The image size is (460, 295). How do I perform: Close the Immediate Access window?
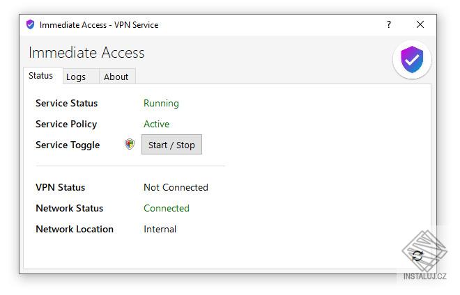(420, 24)
